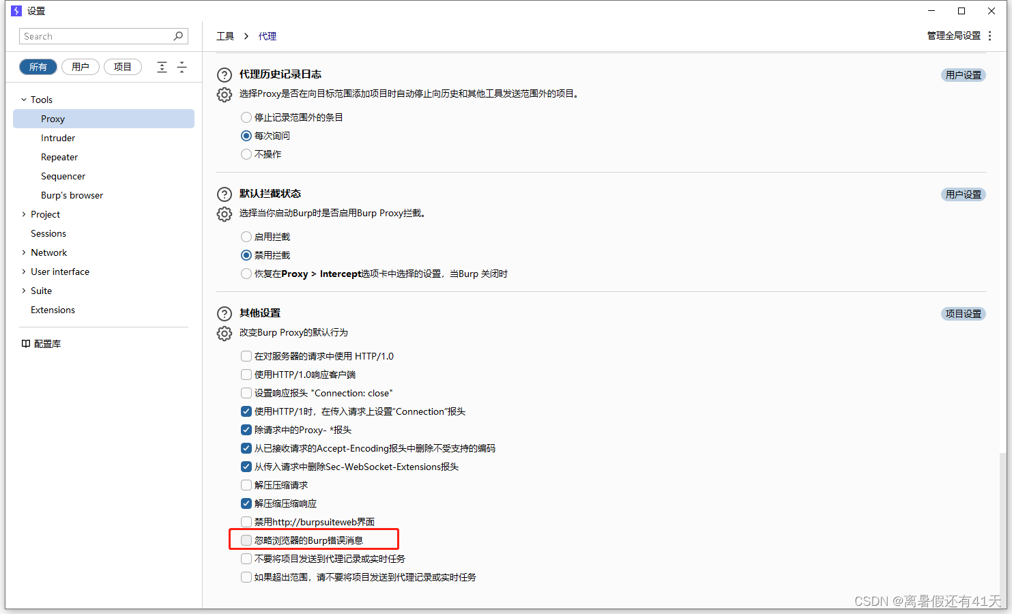Screen dimensions: 1012x614
Task: Uncheck the Accept-Encoding 删除不受支持的编码 checkbox
Action: [246, 448]
